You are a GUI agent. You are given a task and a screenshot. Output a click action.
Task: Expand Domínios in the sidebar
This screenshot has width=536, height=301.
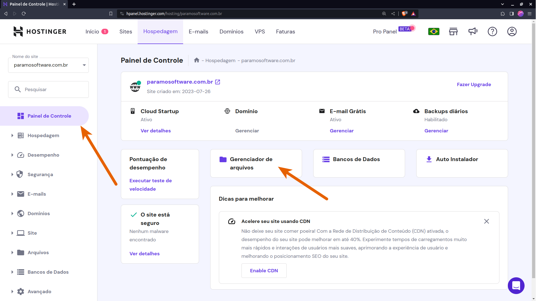12,213
